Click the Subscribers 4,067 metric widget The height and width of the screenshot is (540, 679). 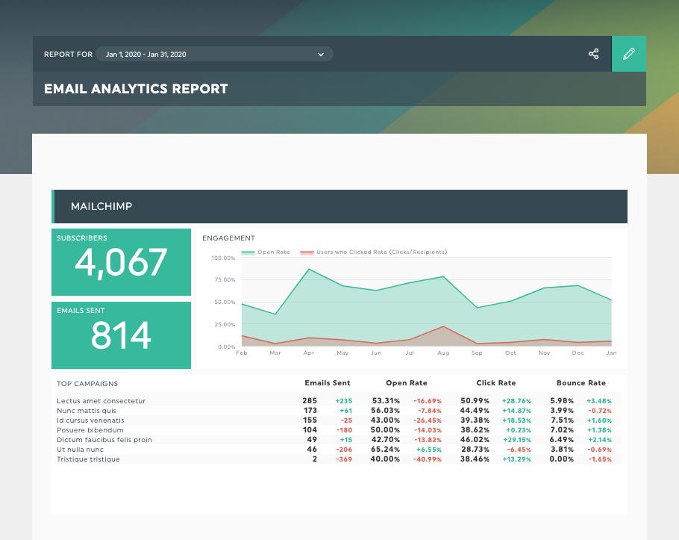click(x=121, y=262)
